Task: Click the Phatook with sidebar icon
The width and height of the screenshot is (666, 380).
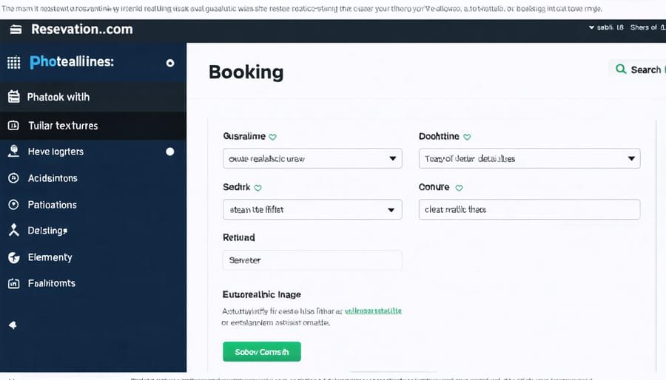Action: click(13, 97)
